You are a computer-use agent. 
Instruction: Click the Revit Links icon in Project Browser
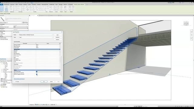[2, 87]
